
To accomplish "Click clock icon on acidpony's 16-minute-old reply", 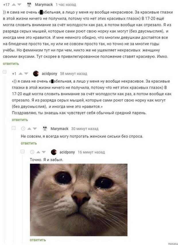I will [32, 152].
